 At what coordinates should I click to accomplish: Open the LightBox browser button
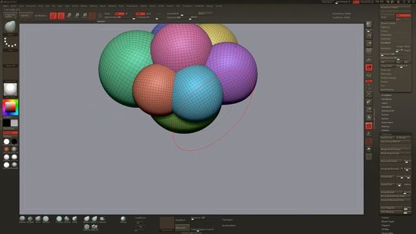click(x=26, y=16)
